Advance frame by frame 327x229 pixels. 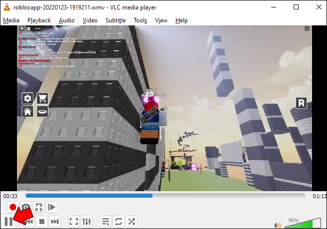tap(52, 207)
